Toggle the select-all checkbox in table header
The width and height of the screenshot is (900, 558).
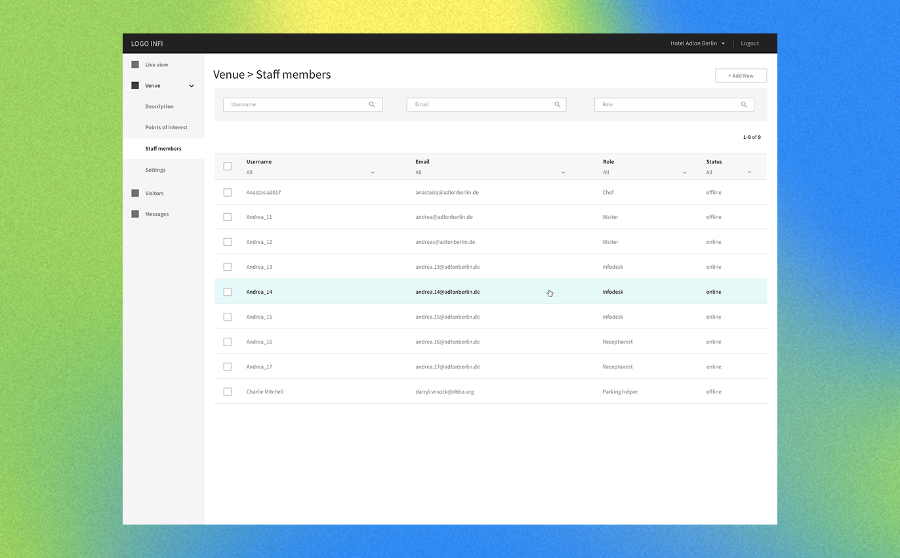(228, 167)
